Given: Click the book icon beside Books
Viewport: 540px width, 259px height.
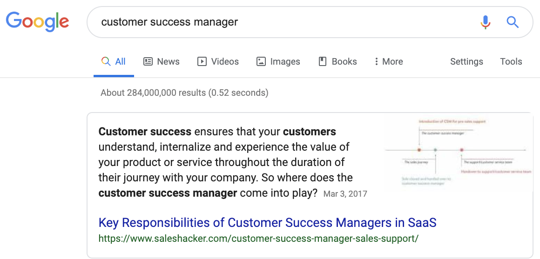Looking at the screenshot, I should (x=322, y=61).
